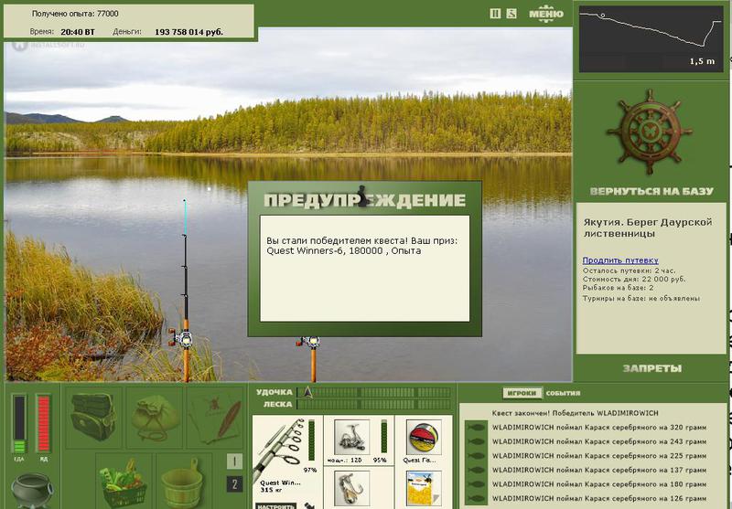Click the cooking cauldron pot
This screenshot has height=509, width=732.
(32, 490)
